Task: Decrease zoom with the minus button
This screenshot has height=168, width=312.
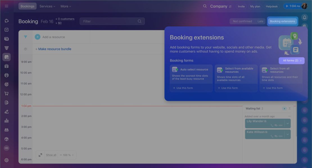Action: pos(61,155)
